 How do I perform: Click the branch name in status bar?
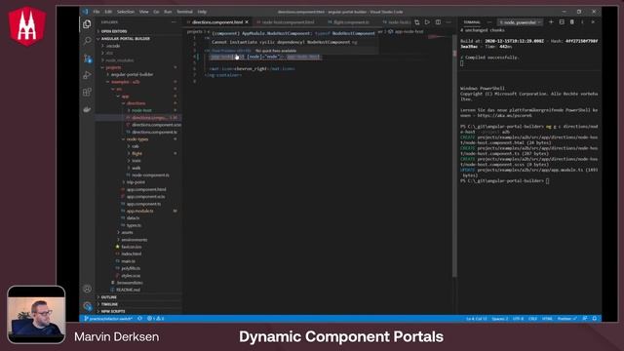point(108,319)
